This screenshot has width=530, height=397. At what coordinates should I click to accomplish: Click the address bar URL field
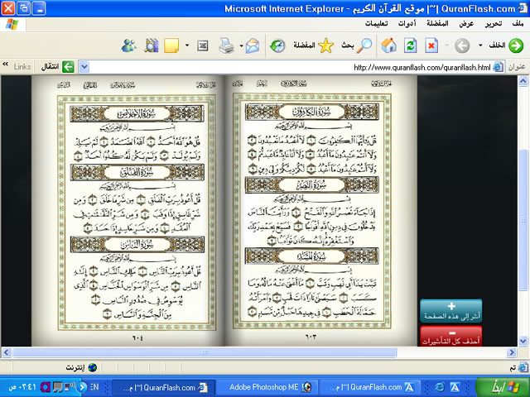coord(291,67)
